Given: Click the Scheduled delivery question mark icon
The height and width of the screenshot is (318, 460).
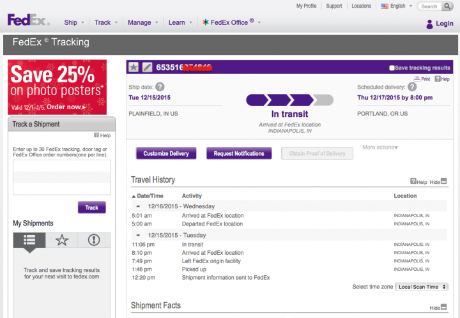Looking at the screenshot, I should [x=412, y=87].
